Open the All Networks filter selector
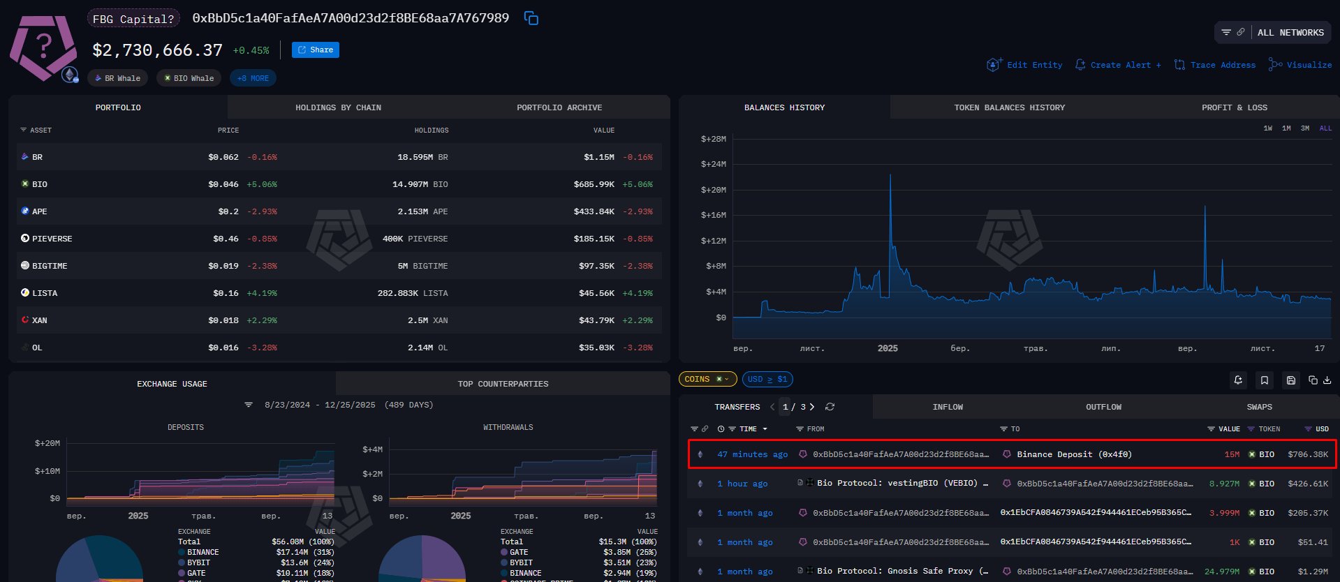Screen dimensions: 1340x582 click(x=1272, y=33)
